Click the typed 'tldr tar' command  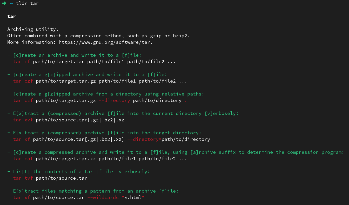pyautogui.click(x=27, y=3)
